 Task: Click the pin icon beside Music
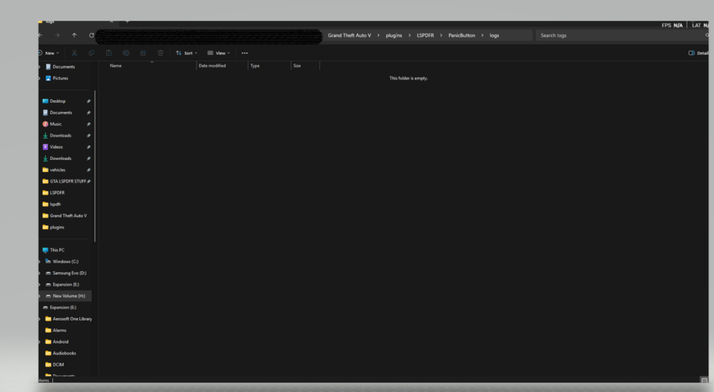pyautogui.click(x=89, y=124)
